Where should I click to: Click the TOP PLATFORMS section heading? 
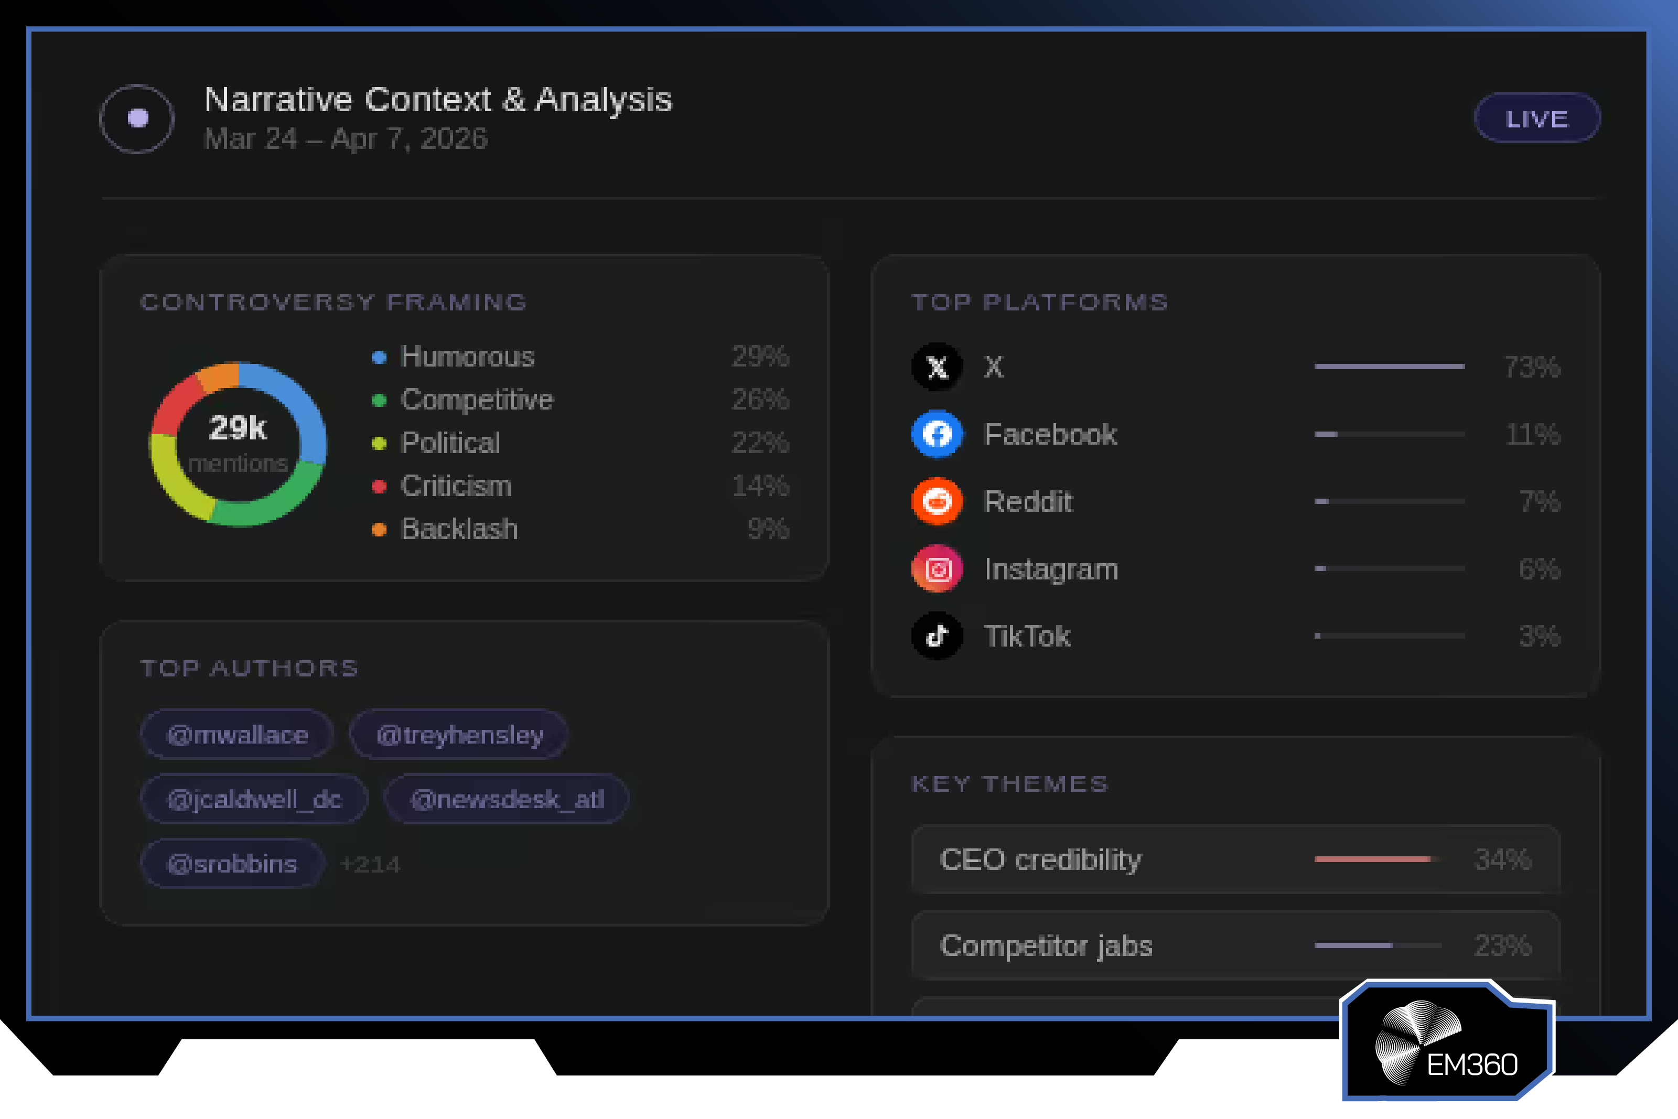1039,303
